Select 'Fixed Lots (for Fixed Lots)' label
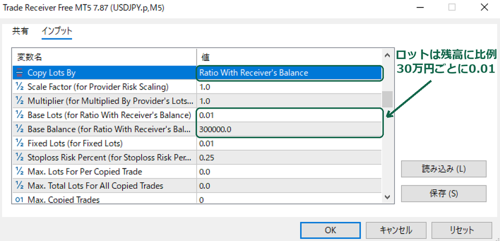 (x=75, y=143)
